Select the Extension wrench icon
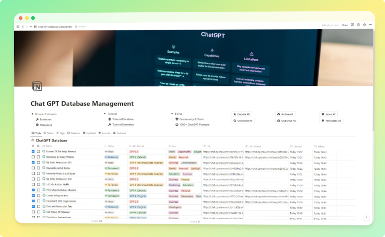Image resolution: width=385 pixels, height=237 pixels. coord(37,119)
